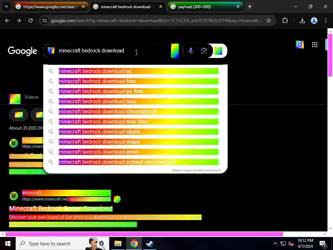Open File Explorer from taskbar

coord(118,243)
